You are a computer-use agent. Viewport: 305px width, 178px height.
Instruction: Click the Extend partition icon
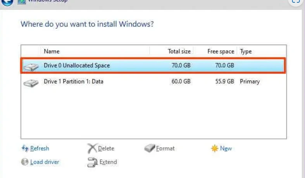pyautogui.click(x=92, y=162)
